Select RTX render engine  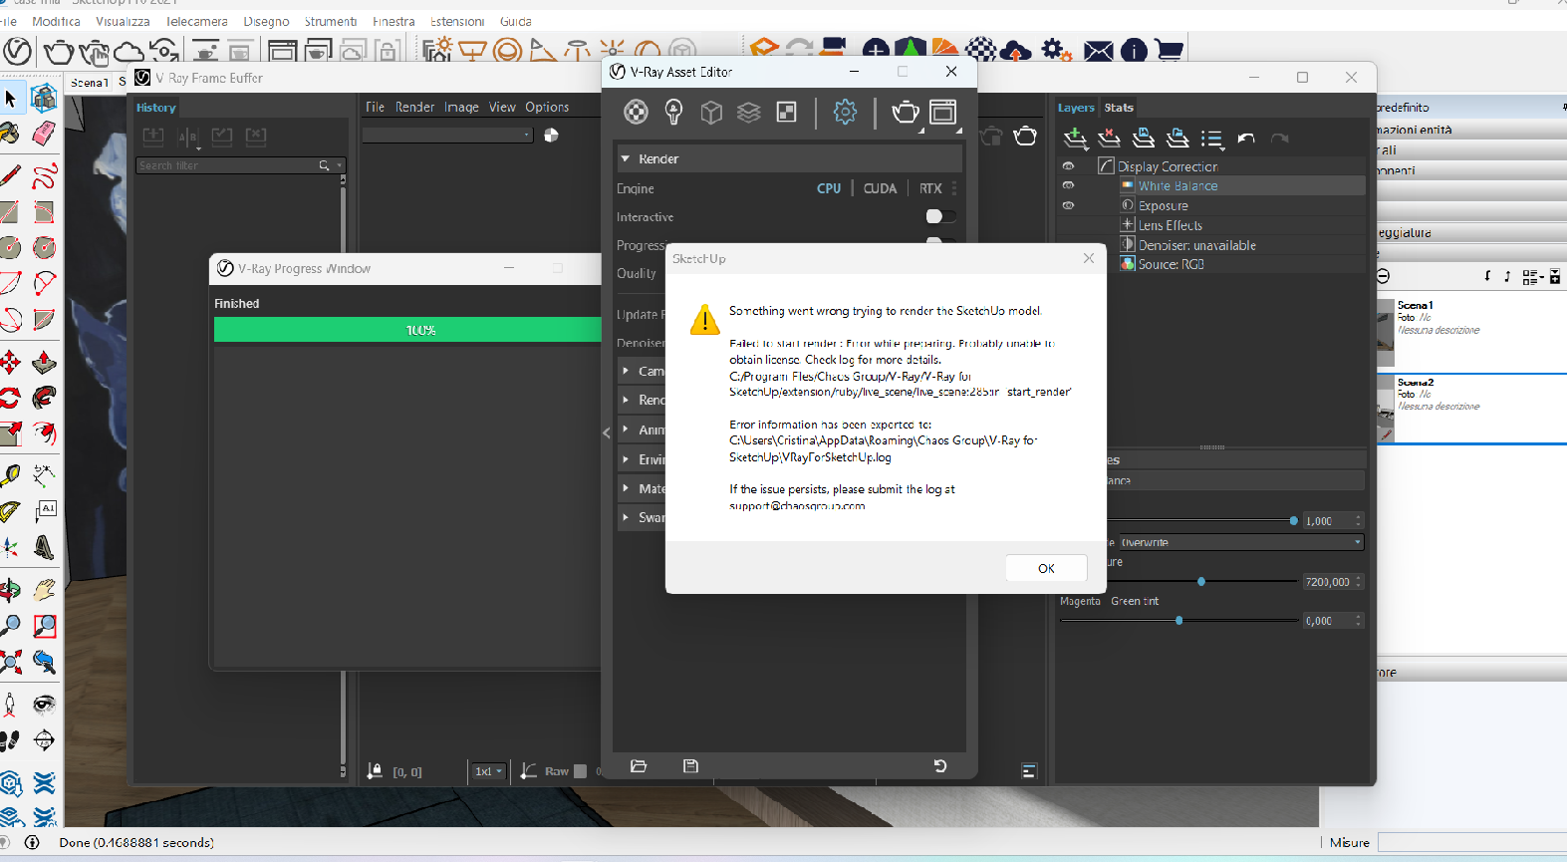pyautogui.click(x=930, y=188)
